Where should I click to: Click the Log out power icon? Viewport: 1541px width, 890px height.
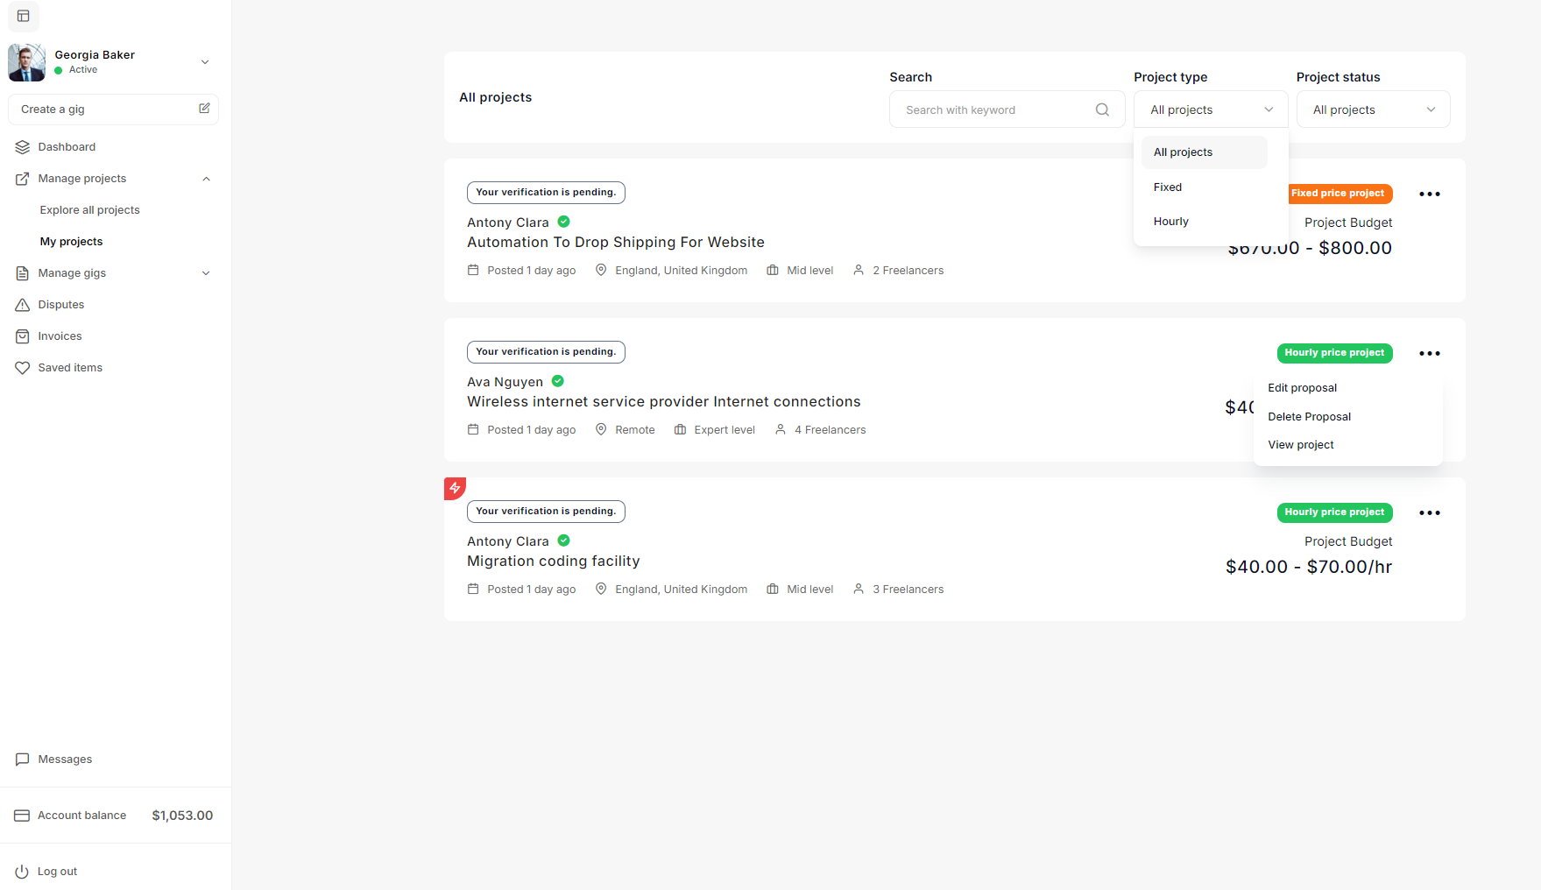point(22,872)
